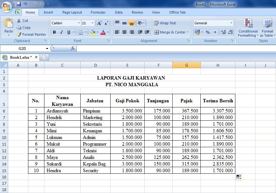The width and height of the screenshot is (276, 193).
Task: Close the Book1.xlsx document tab
Action: point(36,57)
